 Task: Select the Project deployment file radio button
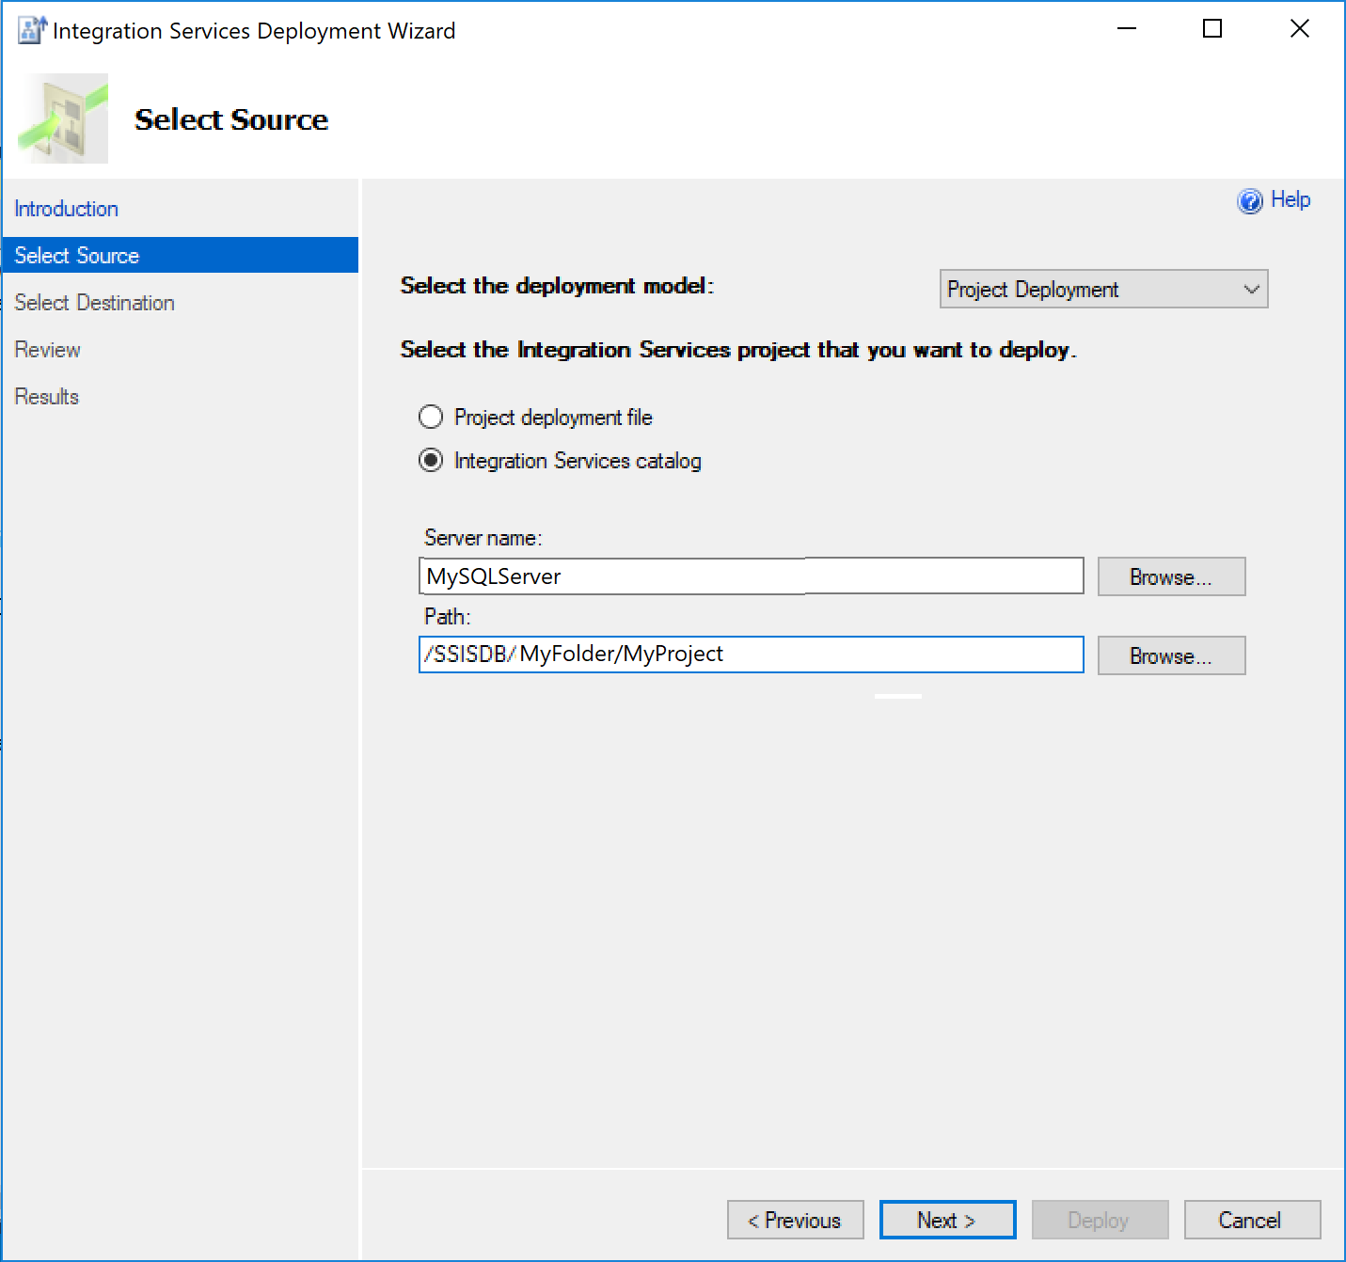[x=431, y=417]
